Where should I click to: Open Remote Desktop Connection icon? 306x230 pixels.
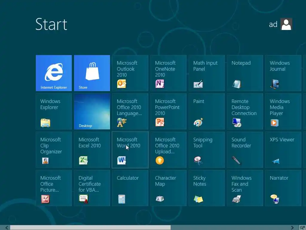tap(237, 122)
